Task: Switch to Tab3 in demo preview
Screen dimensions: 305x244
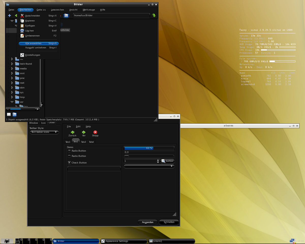Action: click(x=83, y=142)
